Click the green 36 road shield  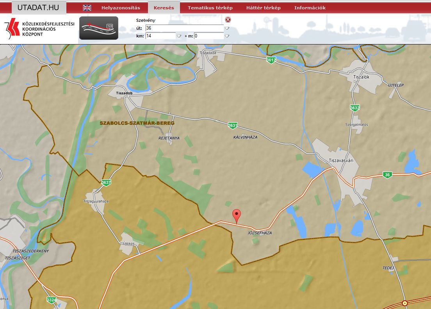387,175
